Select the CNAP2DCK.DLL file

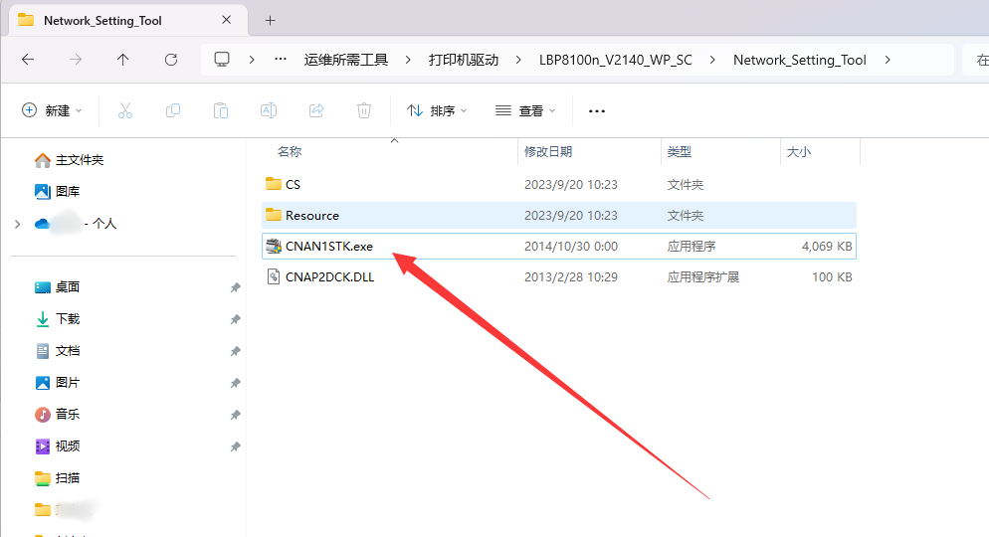click(x=559, y=276)
